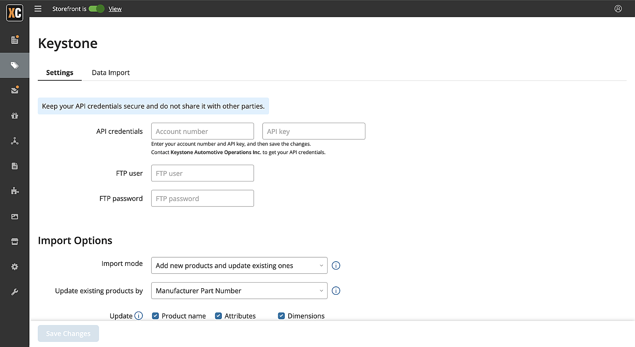Viewport: 635px width, 347px height.
Task: Open the Update existing products by dropdown
Action: (239, 291)
